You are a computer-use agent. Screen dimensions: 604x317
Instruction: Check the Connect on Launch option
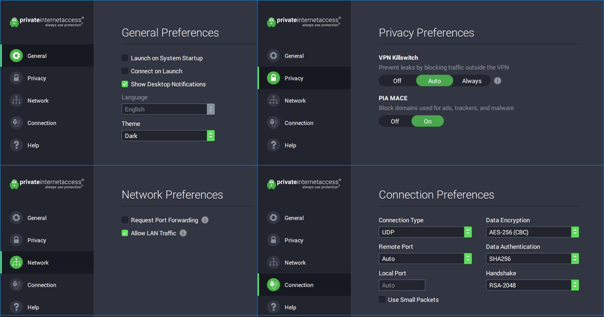pos(125,71)
